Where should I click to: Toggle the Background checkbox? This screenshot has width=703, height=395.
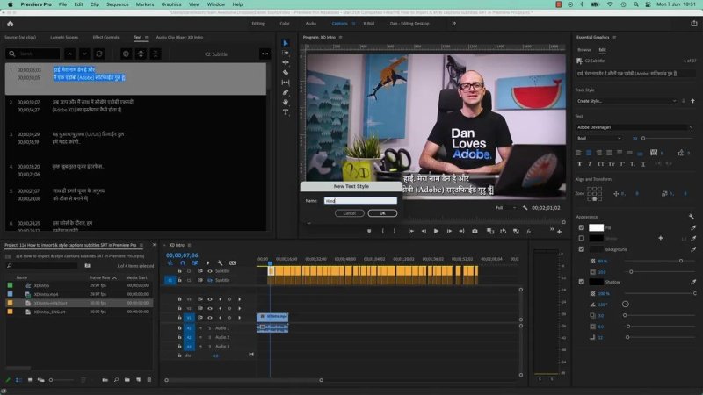(582, 249)
